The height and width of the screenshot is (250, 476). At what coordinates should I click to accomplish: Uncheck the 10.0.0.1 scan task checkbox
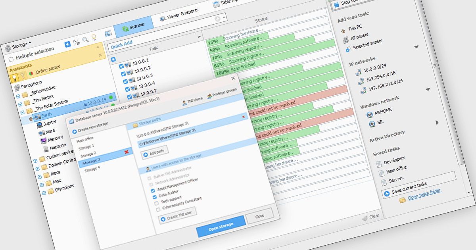coord(122,67)
